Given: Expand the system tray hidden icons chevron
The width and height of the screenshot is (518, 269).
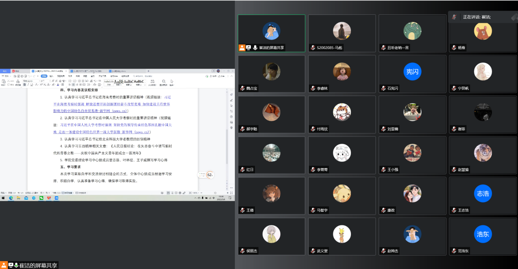Looking at the screenshot, I should (194, 198).
